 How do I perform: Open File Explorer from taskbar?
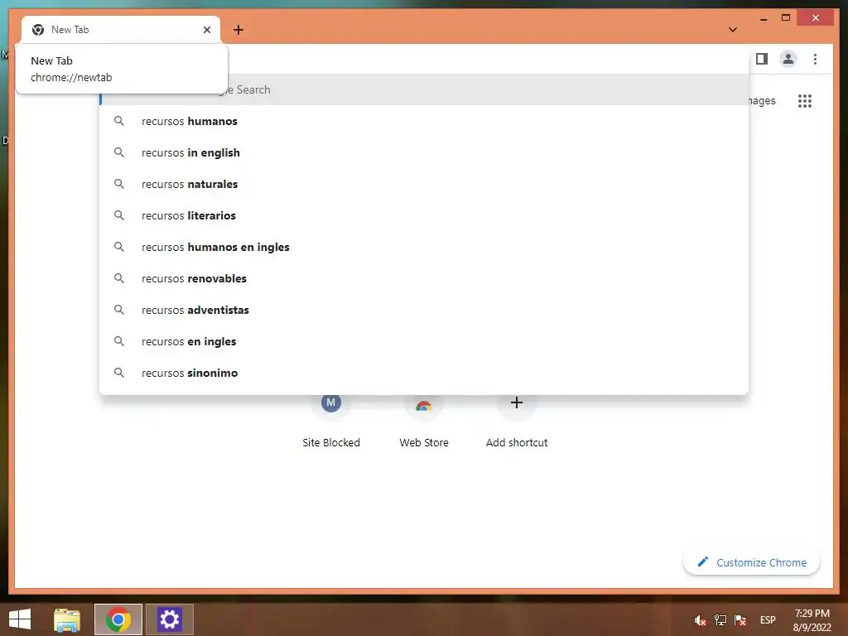(67, 619)
